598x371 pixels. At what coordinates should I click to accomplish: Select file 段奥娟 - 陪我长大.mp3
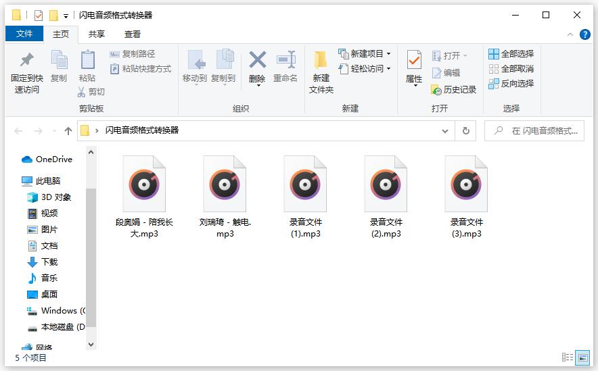tap(144, 197)
